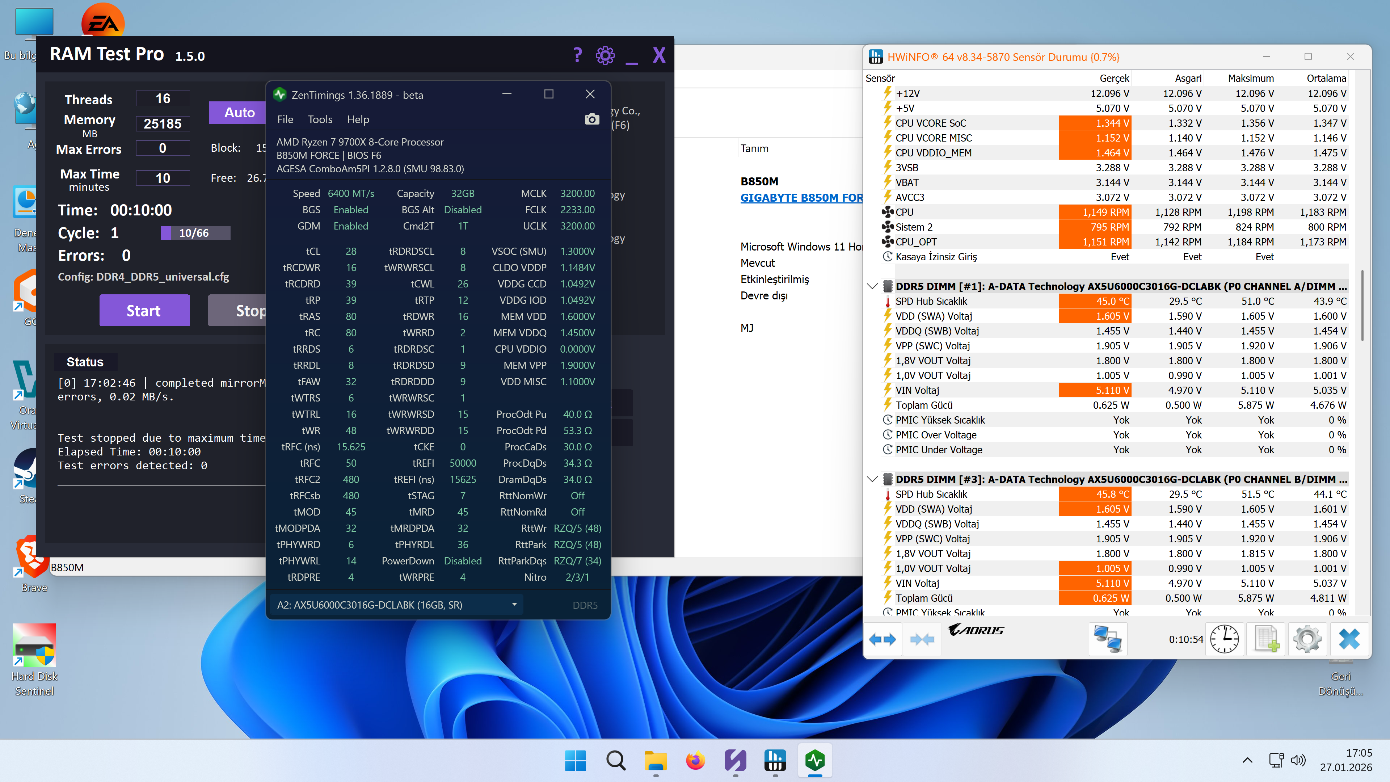Show hidden tray icons chevron
The width and height of the screenshot is (1390, 782).
1247,760
